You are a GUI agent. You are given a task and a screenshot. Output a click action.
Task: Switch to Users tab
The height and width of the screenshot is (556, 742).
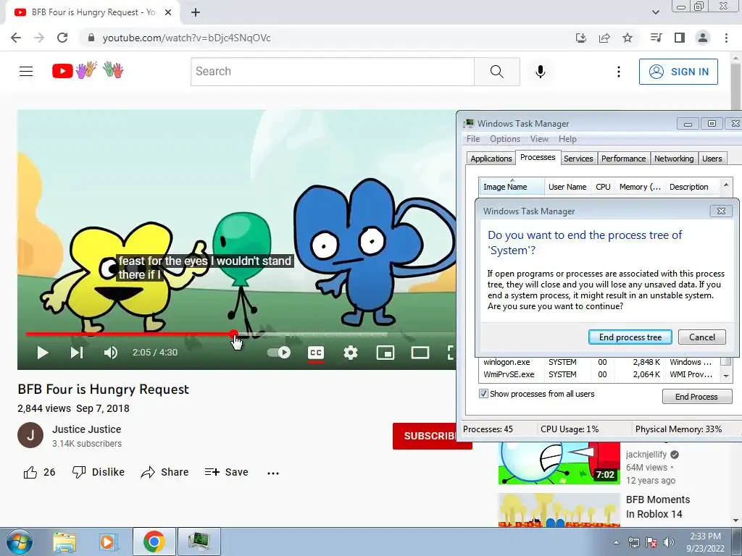click(x=712, y=159)
